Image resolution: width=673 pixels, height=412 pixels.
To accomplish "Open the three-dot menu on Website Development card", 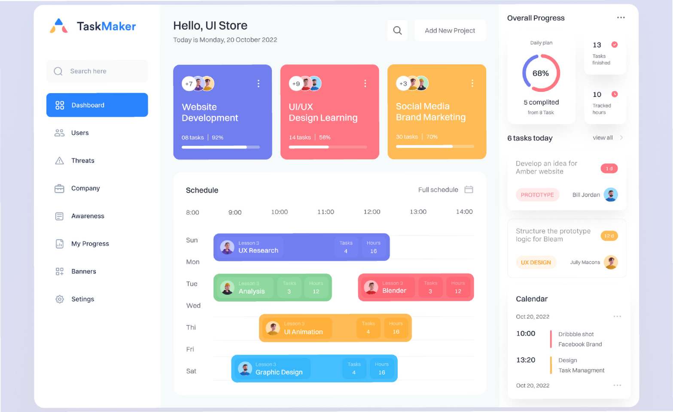I will click(x=258, y=84).
